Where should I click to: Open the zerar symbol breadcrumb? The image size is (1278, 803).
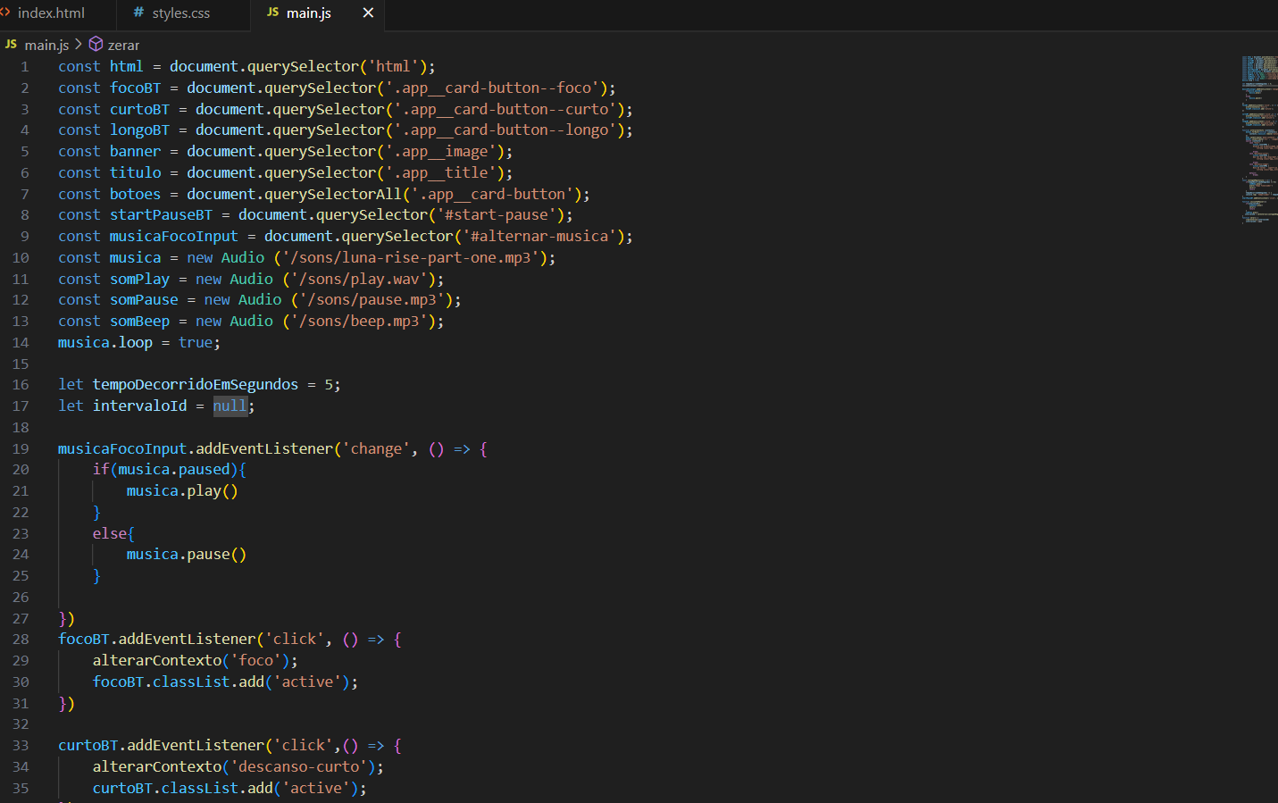pos(123,45)
